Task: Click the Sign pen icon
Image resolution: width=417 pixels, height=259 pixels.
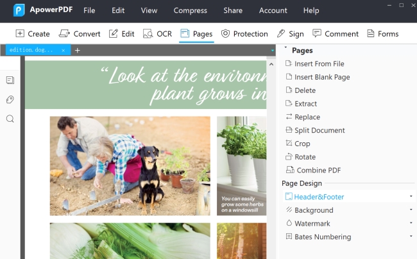Action: point(281,33)
